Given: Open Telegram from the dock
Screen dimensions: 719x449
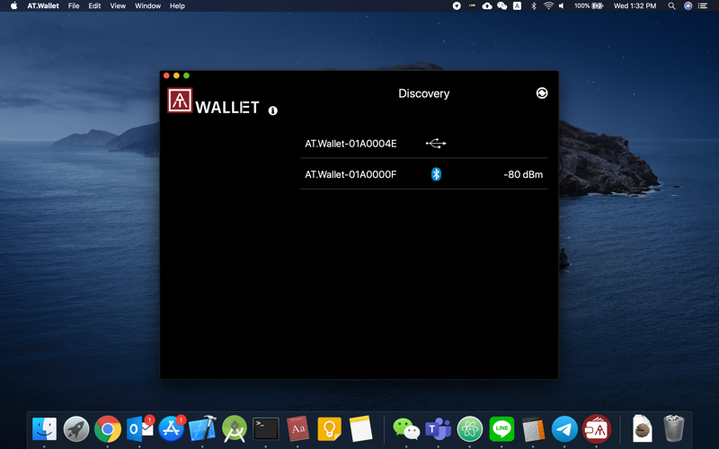Looking at the screenshot, I should 564,428.
